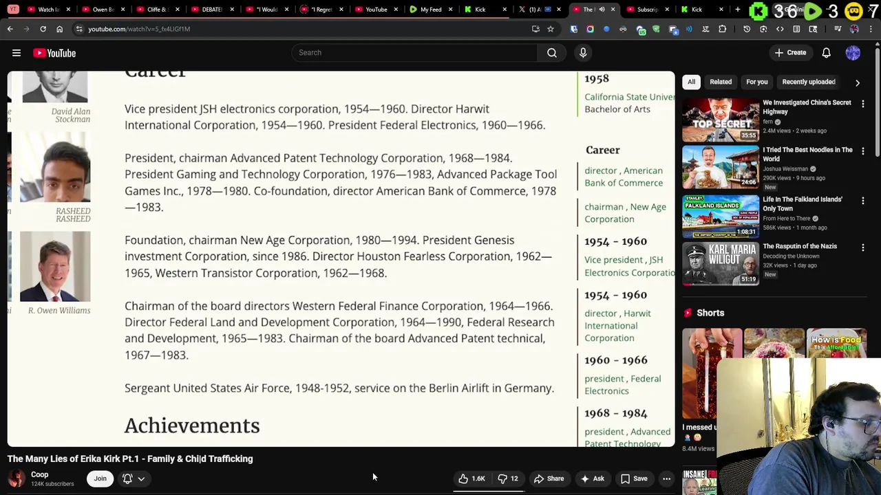Viewport: 881px width, 495px height.
Task: Open the notifications bell in header
Action: click(826, 53)
